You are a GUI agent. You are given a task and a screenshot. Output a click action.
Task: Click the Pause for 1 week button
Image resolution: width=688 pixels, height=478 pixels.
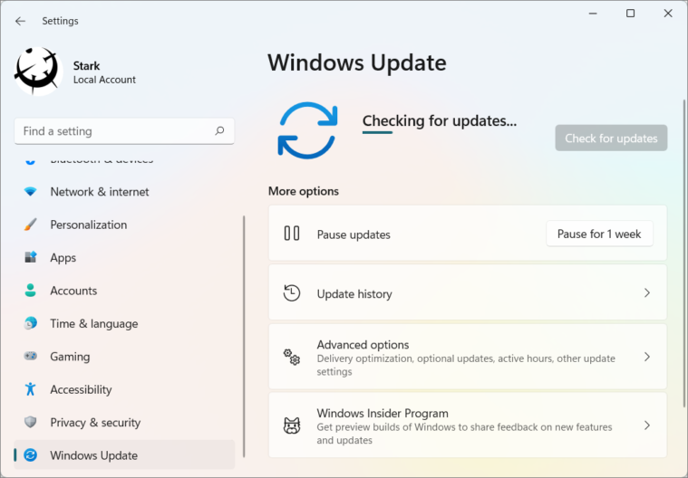point(599,234)
